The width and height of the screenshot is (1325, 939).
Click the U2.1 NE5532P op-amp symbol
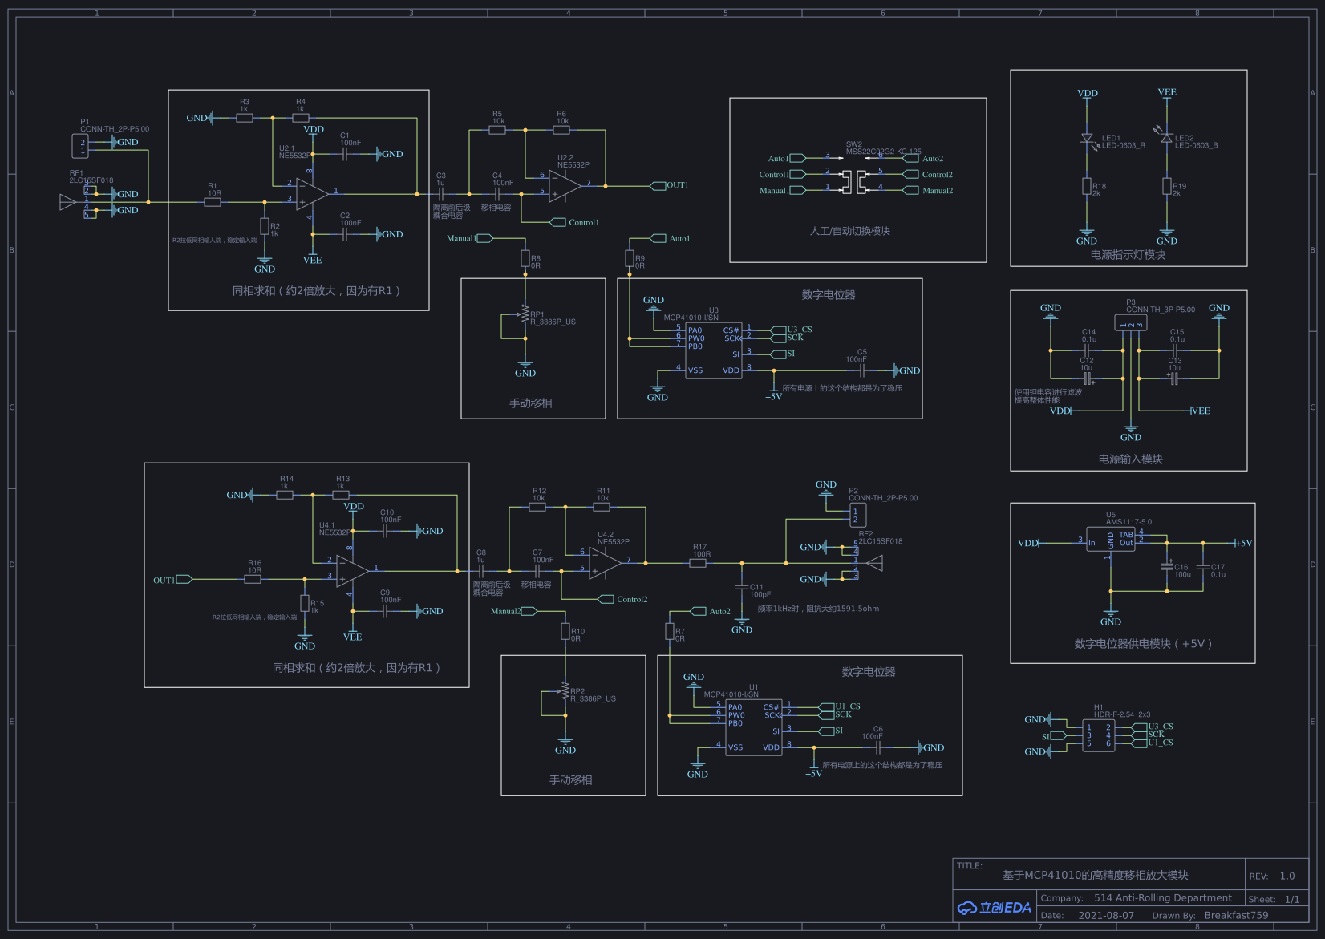pyautogui.click(x=311, y=194)
